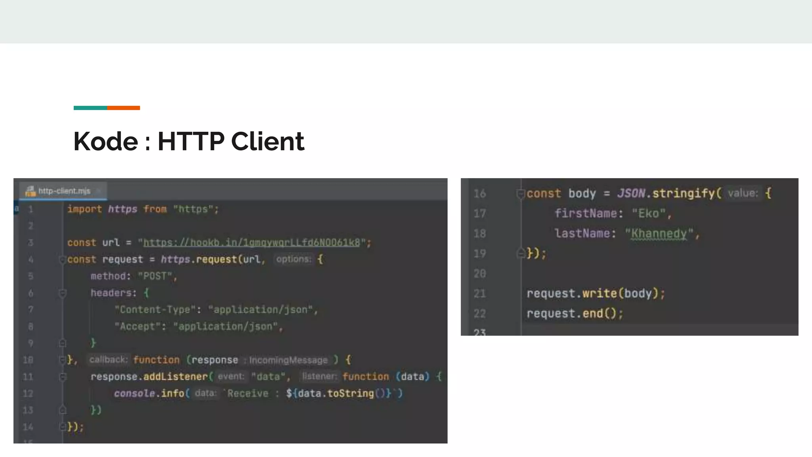Image resolution: width=812 pixels, height=457 pixels.
Task: Click 'response.addListener' on line 11
Action: (149, 376)
